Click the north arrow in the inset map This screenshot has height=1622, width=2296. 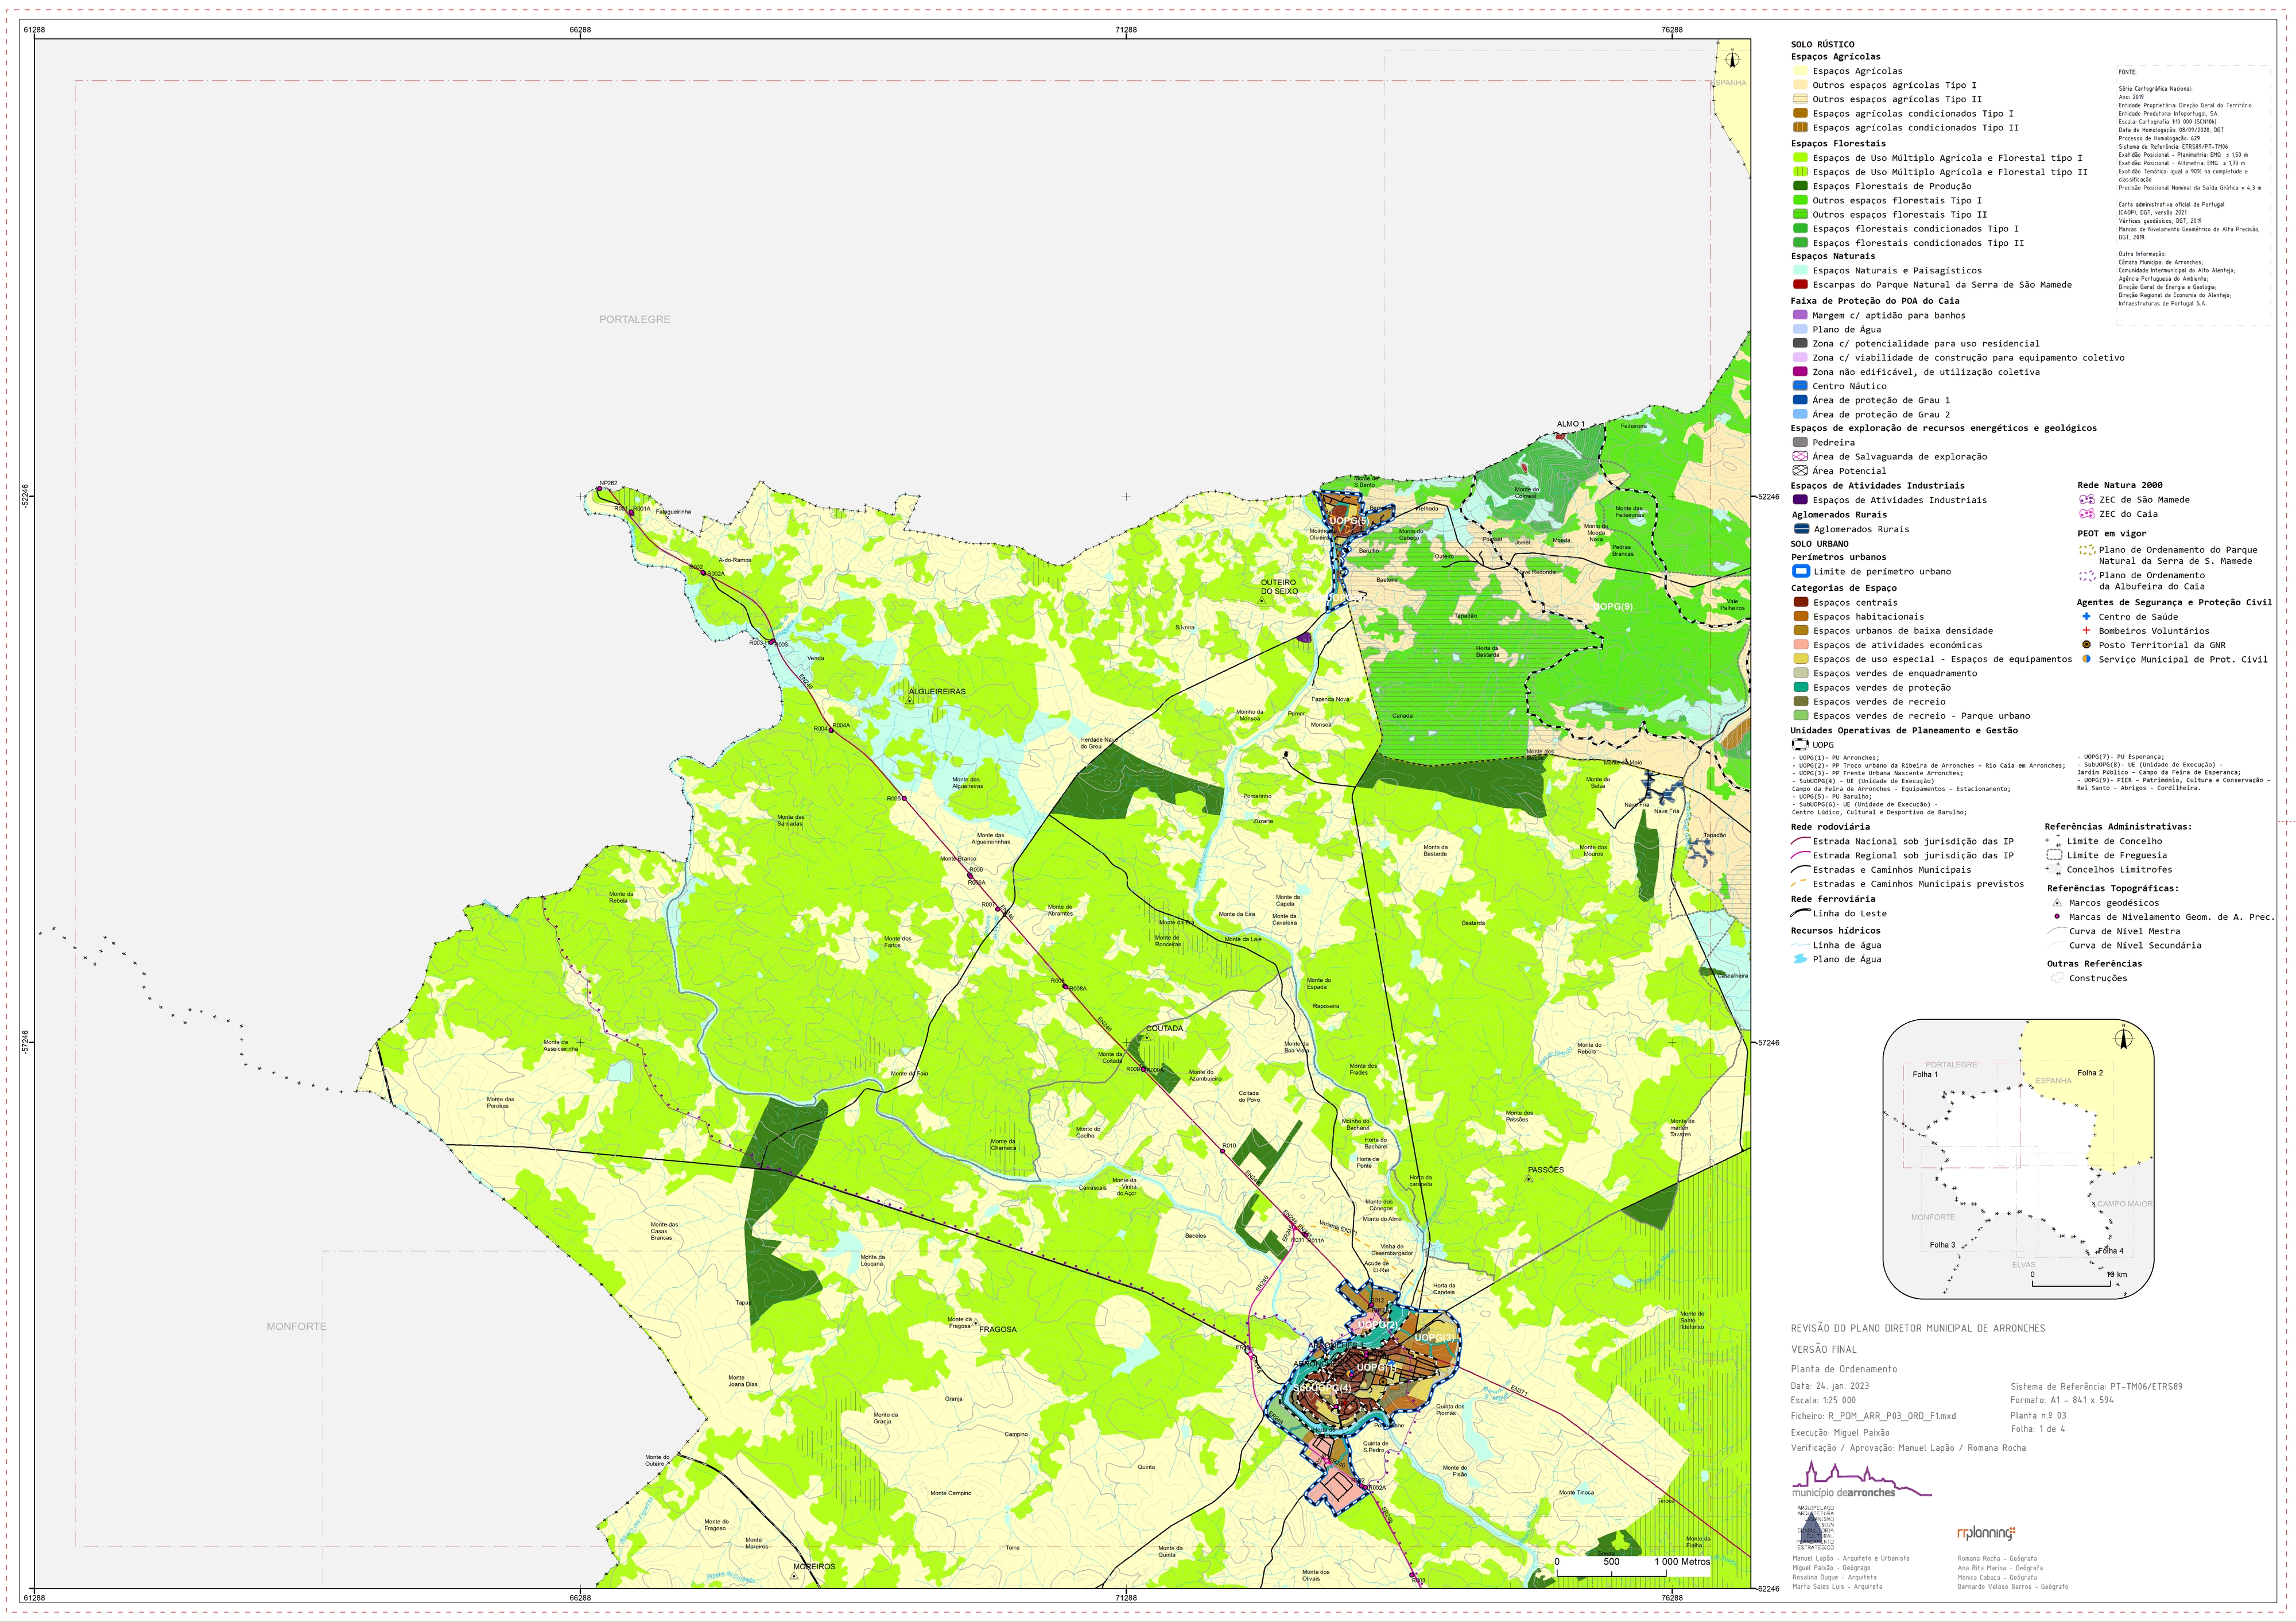tap(2123, 1039)
